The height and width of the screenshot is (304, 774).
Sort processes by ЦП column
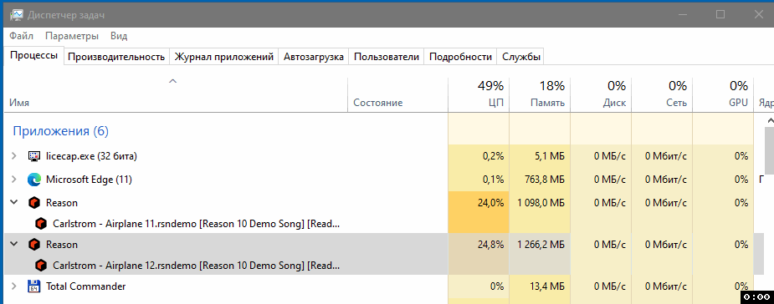[479, 95]
